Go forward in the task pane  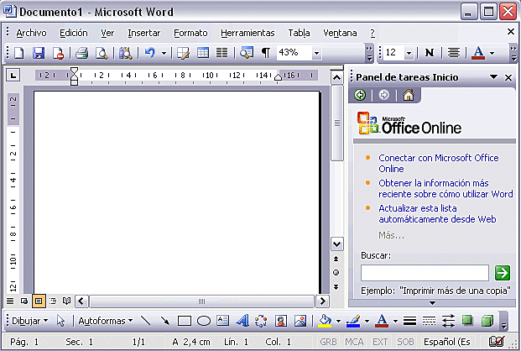point(383,95)
